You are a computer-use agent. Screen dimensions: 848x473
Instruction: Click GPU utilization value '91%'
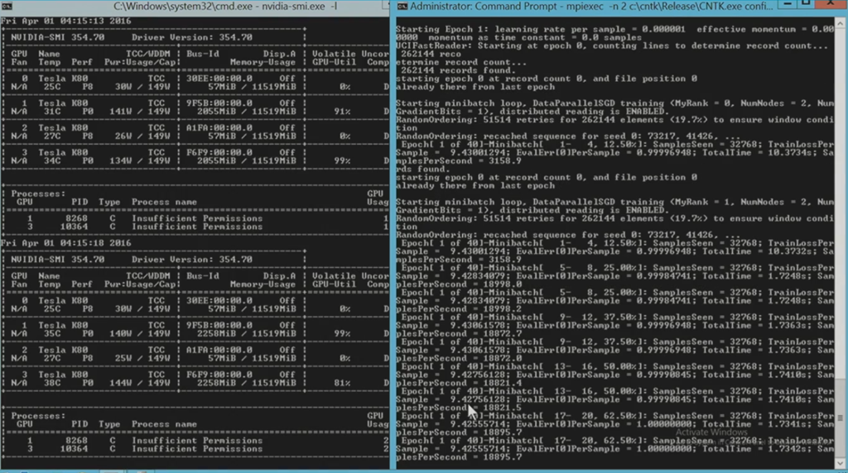tap(342, 112)
